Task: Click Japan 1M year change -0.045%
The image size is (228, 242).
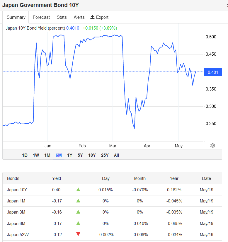Action: (174, 201)
